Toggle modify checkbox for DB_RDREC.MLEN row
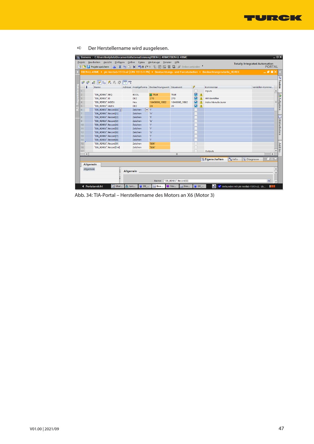The width and height of the screenshot is (314, 444). point(196,106)
